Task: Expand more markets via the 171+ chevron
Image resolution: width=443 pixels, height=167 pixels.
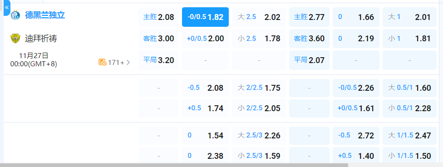Action: [128, 63]
